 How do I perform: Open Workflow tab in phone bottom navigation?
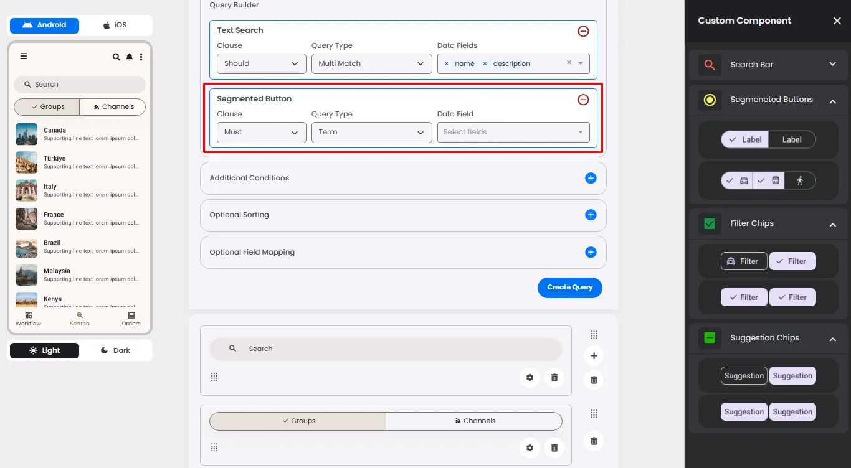click(29, 319)
